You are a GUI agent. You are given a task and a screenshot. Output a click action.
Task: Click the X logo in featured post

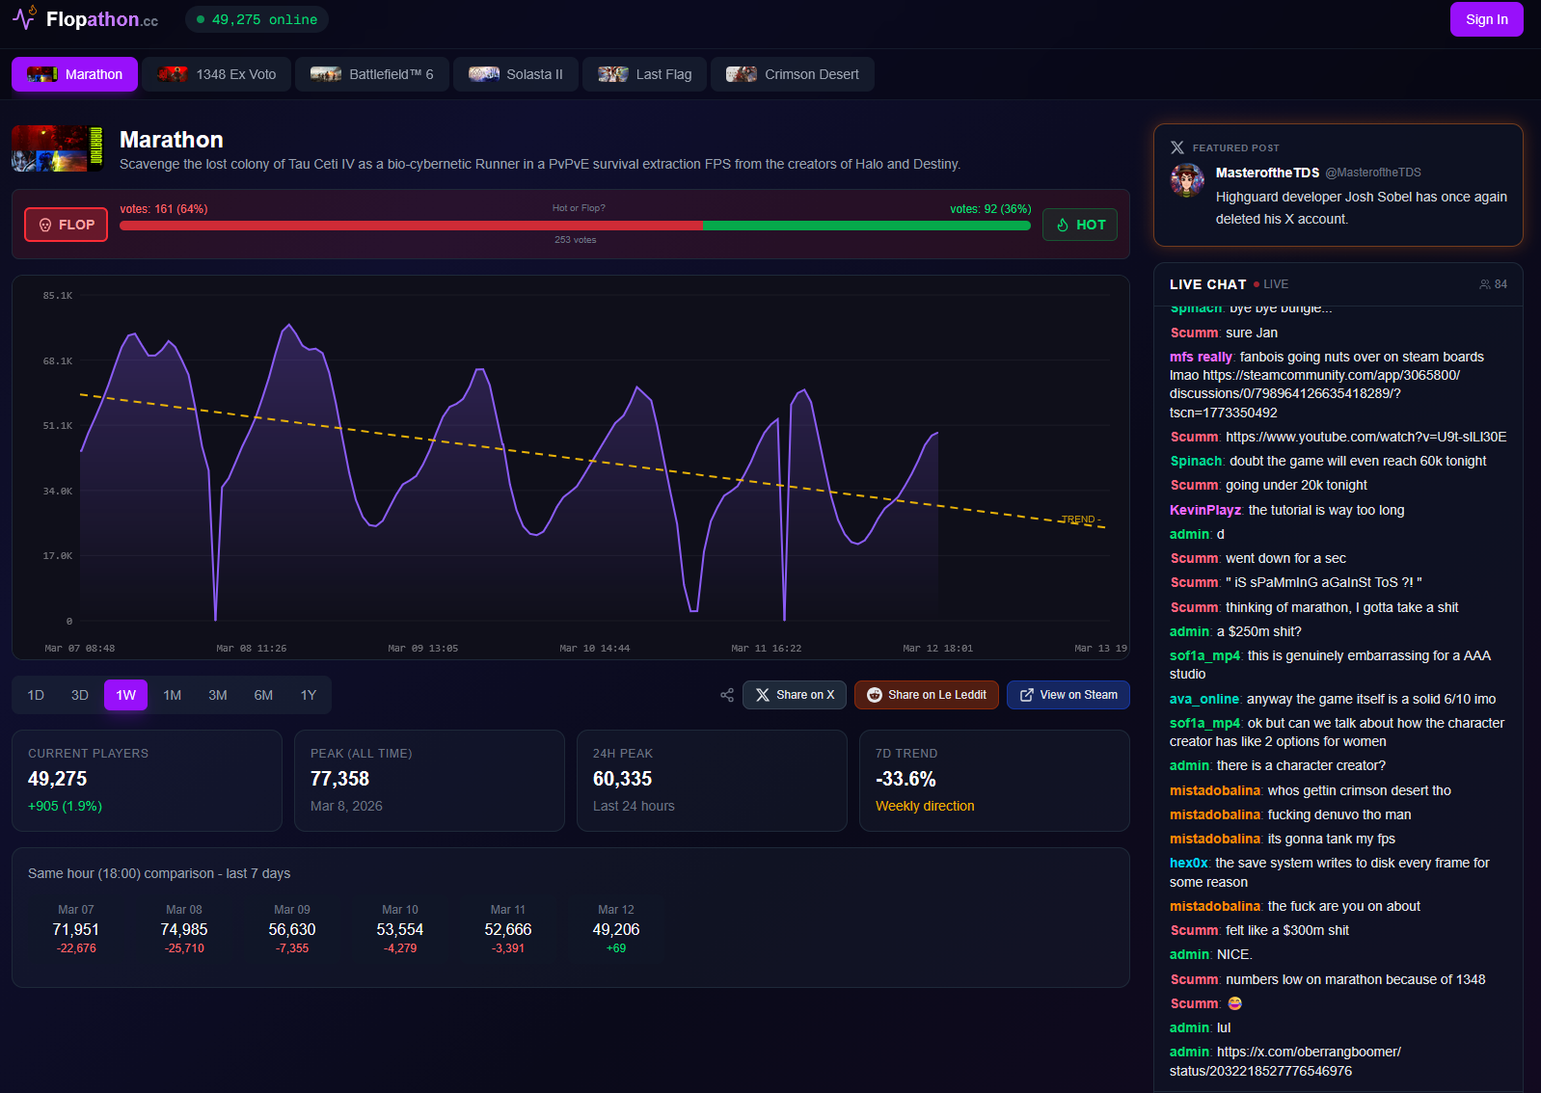click(1177, 147)
